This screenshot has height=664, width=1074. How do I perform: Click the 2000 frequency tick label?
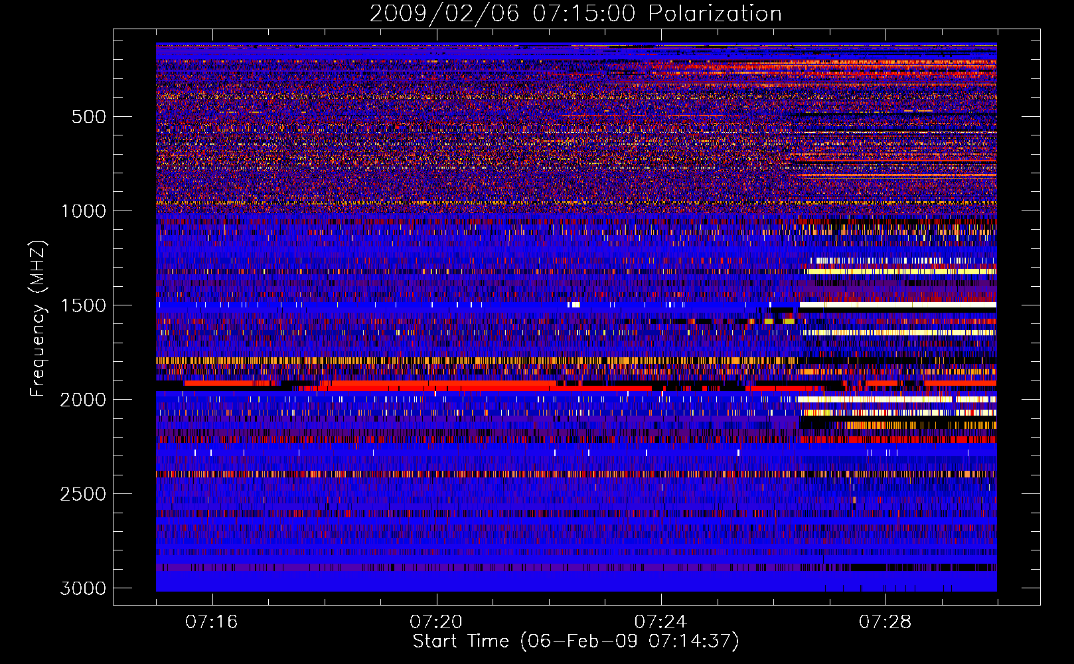84,400
